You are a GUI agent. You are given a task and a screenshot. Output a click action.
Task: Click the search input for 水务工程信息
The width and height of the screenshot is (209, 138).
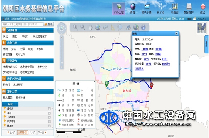point(22,24)
